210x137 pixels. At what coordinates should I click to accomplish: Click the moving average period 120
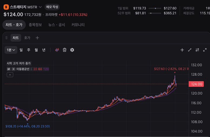click(x=46, y=69)
